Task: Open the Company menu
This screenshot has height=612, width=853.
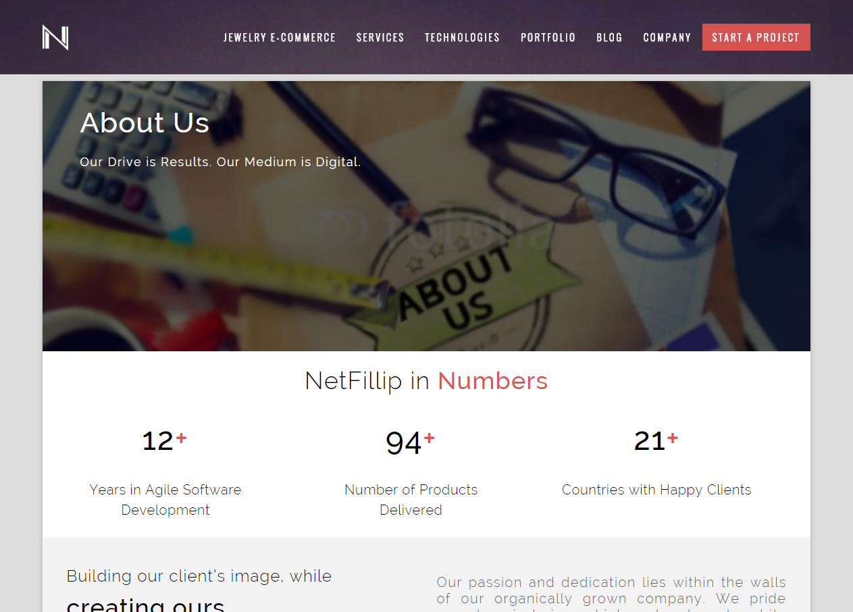Action: pyautogui.click(x=667, y=38)
